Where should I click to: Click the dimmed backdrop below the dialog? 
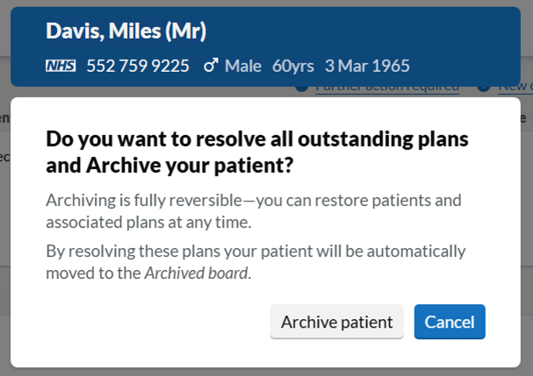(x=267, y=372)
